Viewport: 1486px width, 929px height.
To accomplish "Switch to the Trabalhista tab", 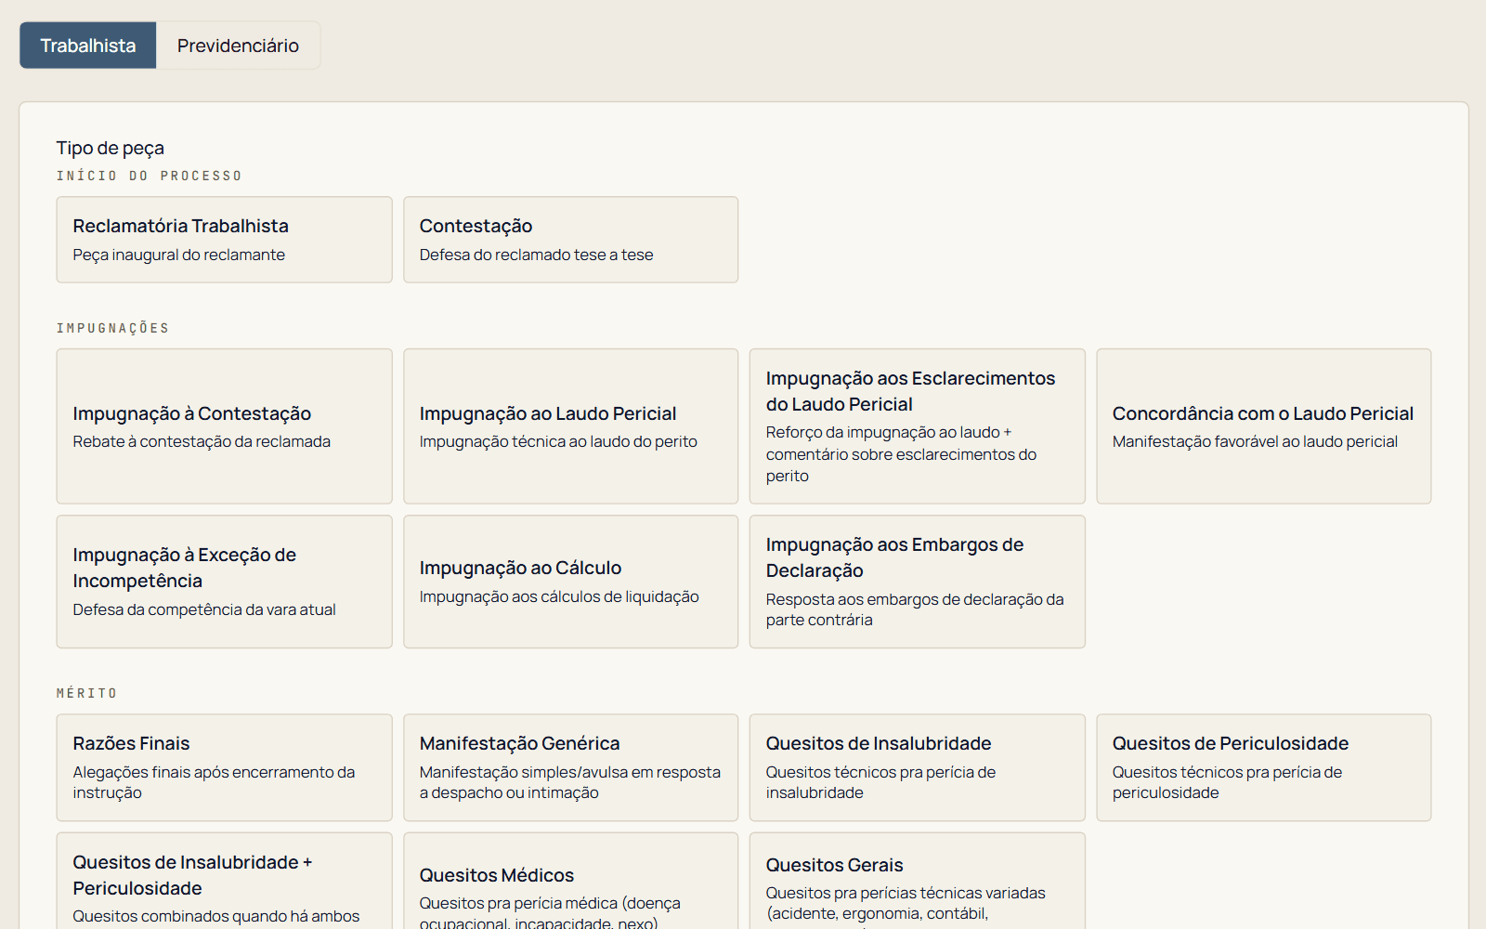I will tap(88, 46).
